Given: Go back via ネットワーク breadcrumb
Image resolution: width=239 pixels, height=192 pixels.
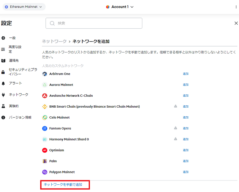Looking at the screenshot, I should click(54, 41).
